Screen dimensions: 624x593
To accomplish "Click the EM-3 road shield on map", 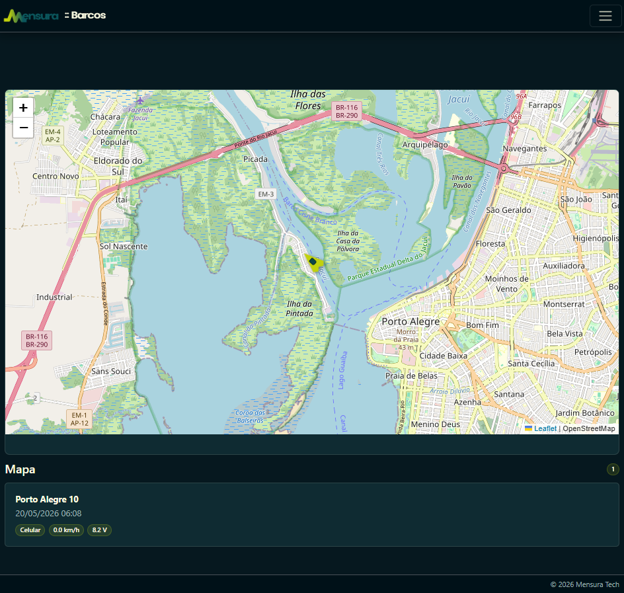I will pos(266,194).
